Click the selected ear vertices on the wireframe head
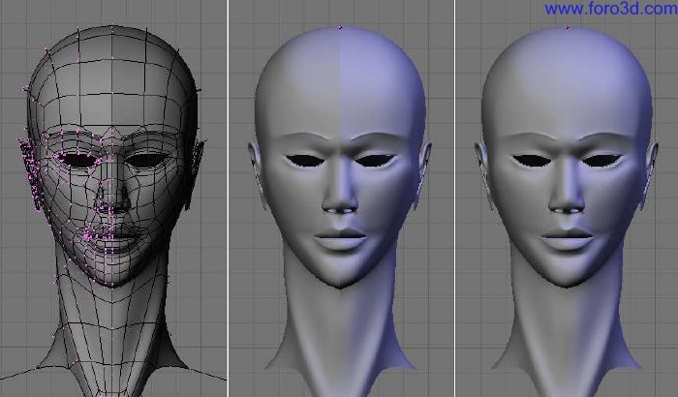The image size is (678, 397). [x=32, y=175]
